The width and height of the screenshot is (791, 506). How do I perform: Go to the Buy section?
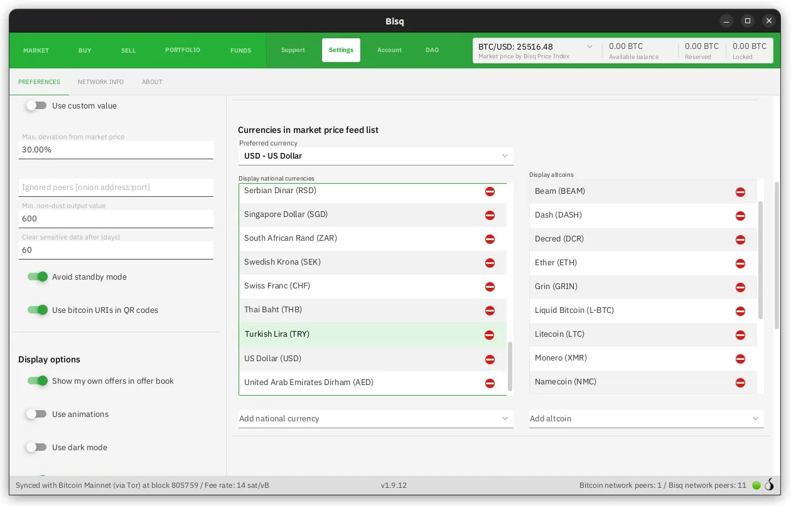85,50
